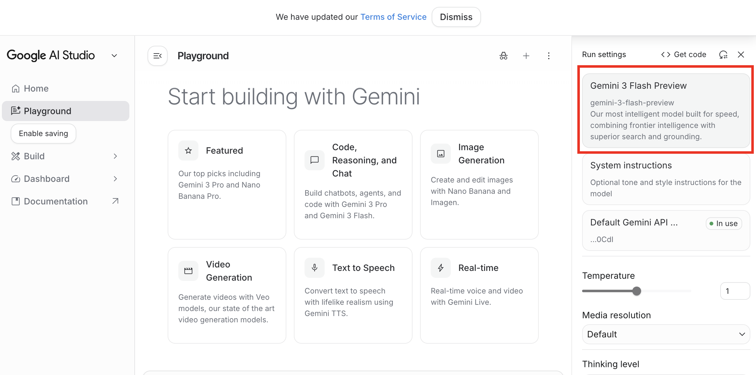Viewport: 756px width, 375px height.
Task: Open temporary chat incognito icon
Action: tap(504, 56)
